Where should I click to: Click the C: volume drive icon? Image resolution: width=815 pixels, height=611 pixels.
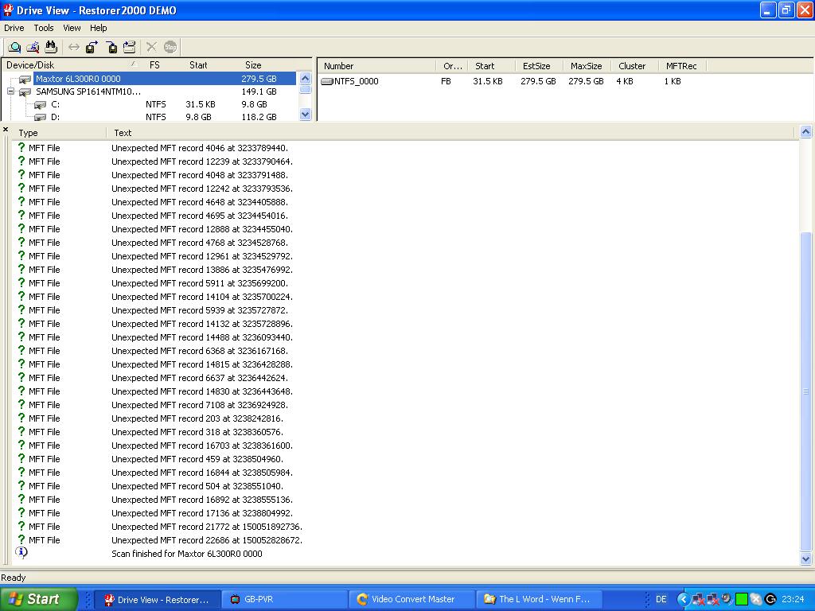[40, 104]
